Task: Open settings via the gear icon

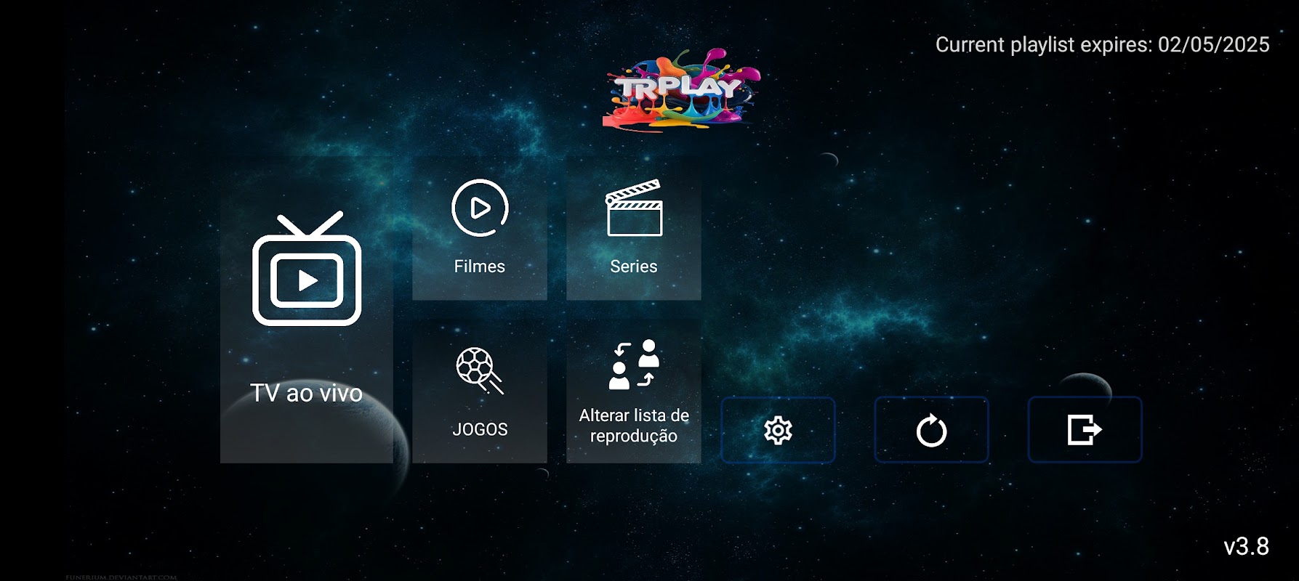Action: click(x=778, y=430)
